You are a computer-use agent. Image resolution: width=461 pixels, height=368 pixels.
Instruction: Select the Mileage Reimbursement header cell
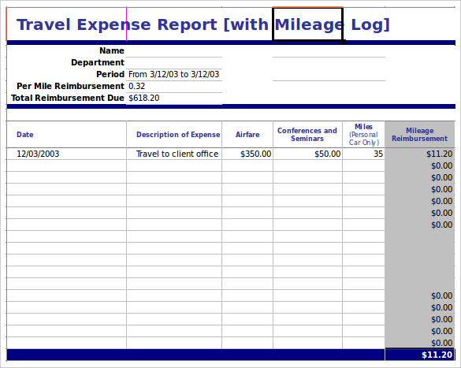(x=419, y=134)
